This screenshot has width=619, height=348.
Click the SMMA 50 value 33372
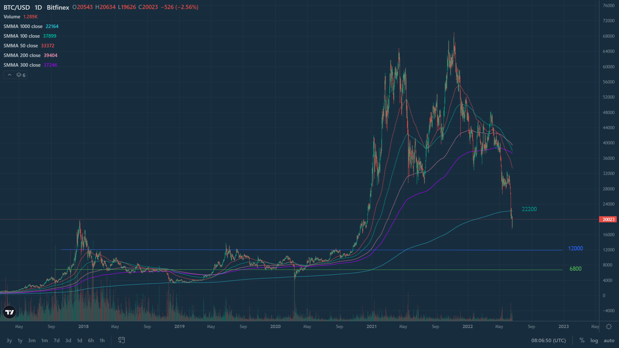pos(47,46)
